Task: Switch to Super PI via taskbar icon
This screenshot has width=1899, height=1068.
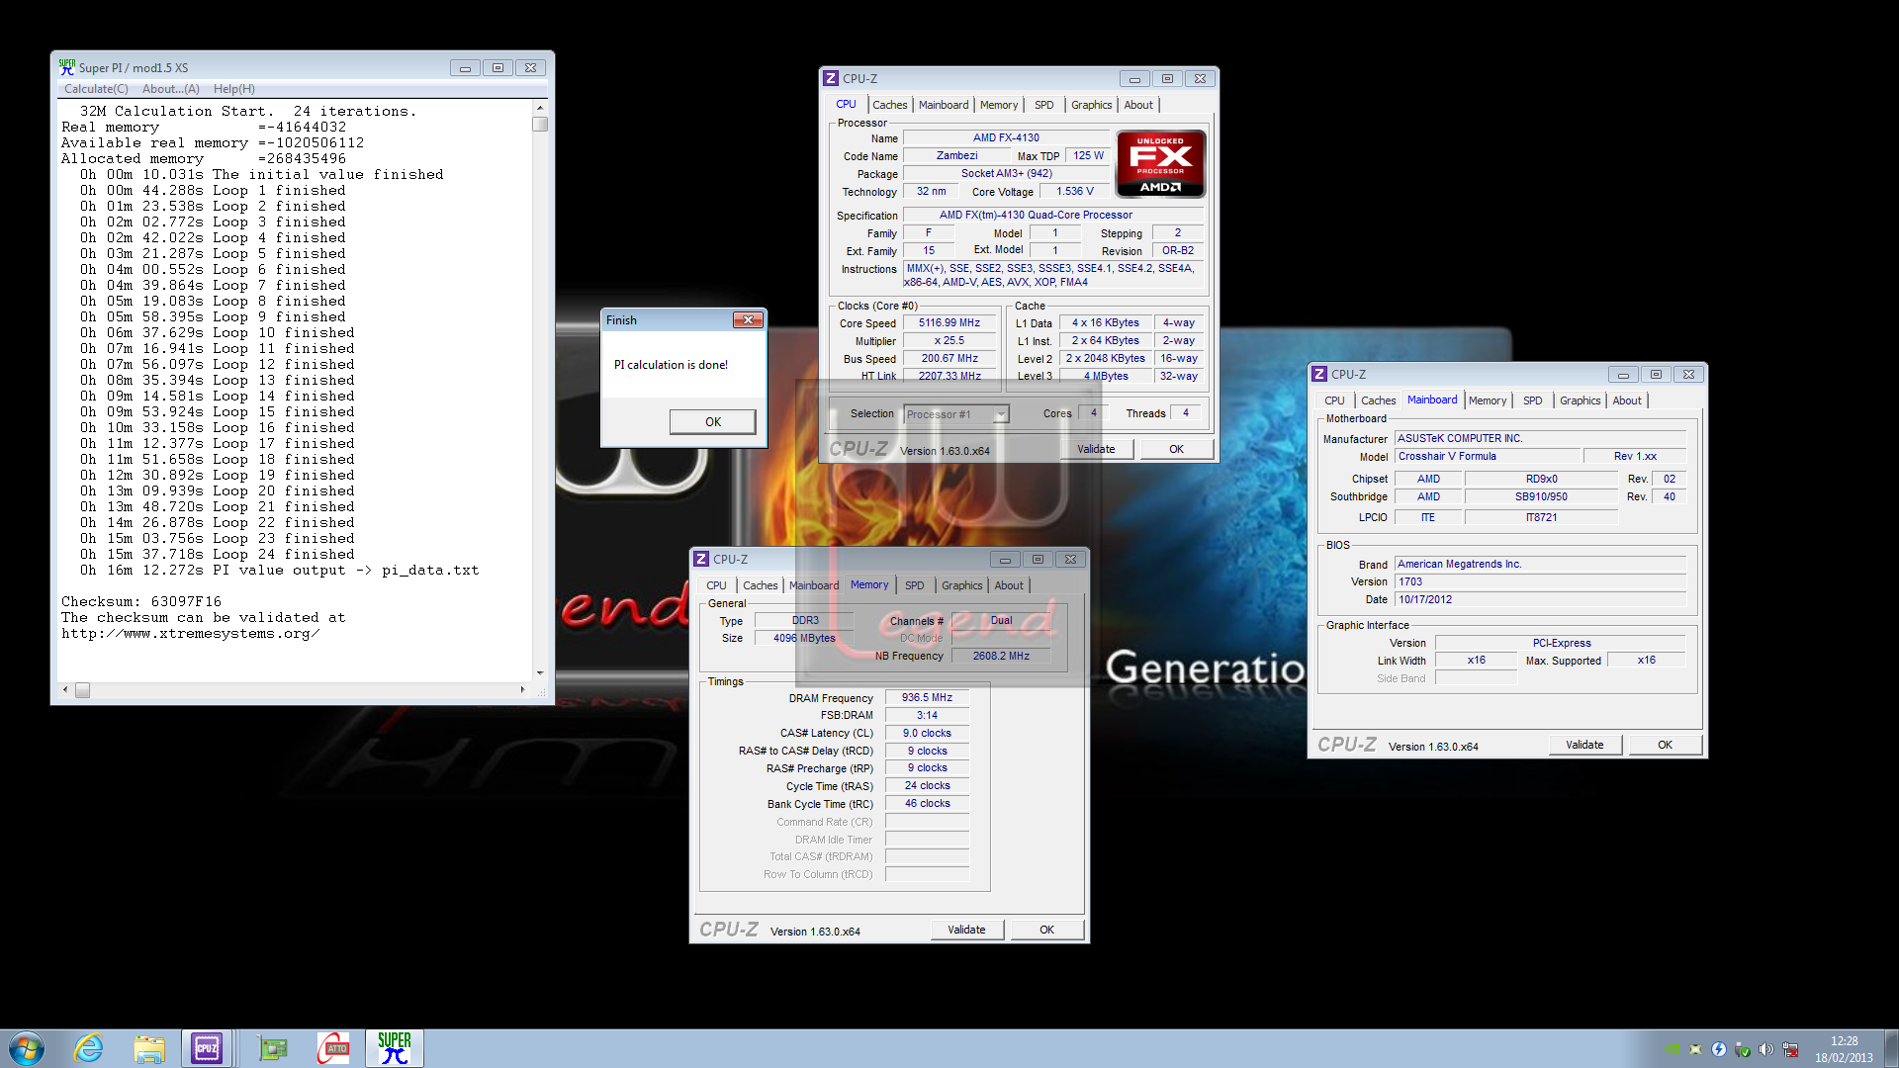Action: point(394,1048)
